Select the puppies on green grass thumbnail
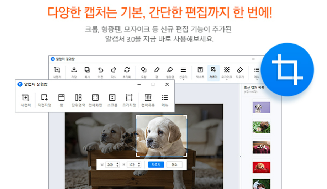Viewport: 327px width, 189px height. tap(261, 127)
